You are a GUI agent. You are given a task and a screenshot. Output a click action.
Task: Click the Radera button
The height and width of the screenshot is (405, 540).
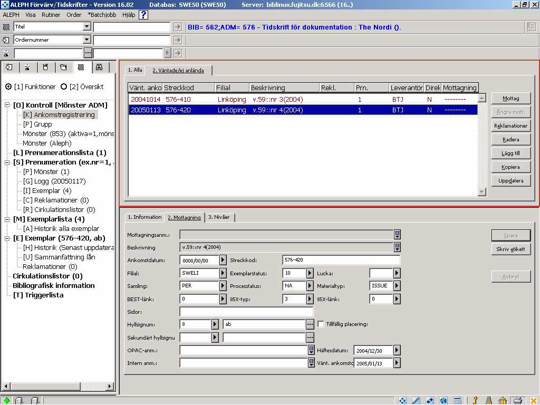click(x=510, y=139)
